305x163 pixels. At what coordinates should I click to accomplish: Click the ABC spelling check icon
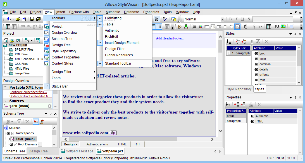coord(165,19)
